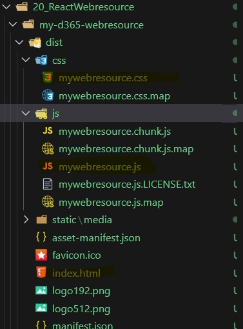Select the manifest.json file
Viewport: 243px width, 329px height.
pos(83,325)
